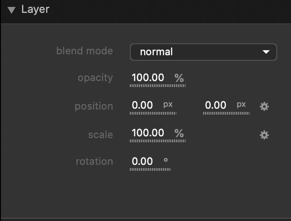Click the "position" label
This screenshot has height=221, width=291.
93,106
